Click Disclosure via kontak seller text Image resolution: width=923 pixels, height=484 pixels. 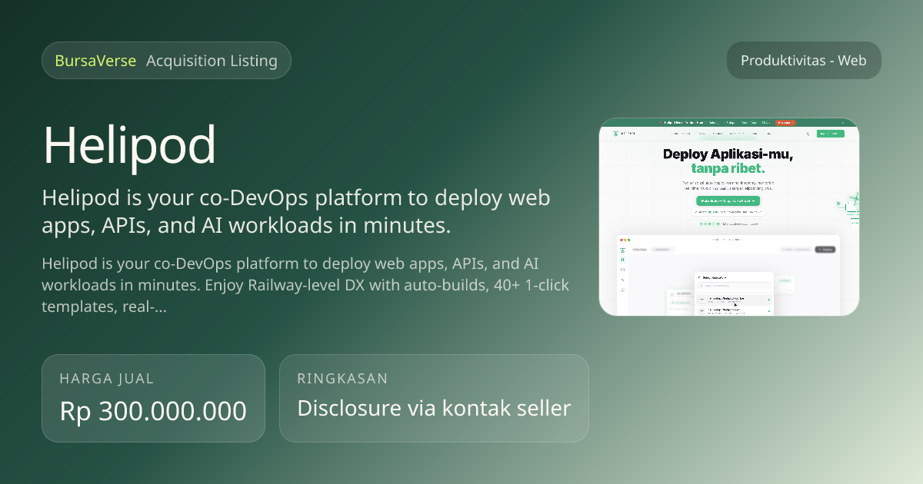(x=434, y=408)
